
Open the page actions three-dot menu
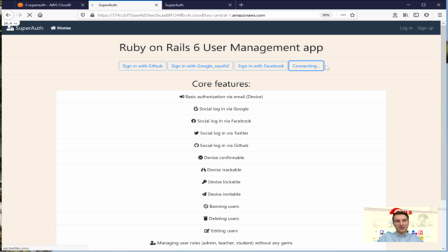click(x=343, y=15)
